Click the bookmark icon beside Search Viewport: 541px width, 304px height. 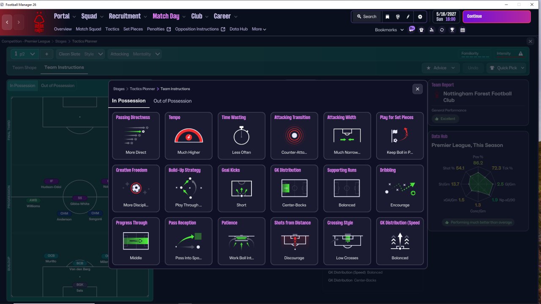(x=387, y=17)
